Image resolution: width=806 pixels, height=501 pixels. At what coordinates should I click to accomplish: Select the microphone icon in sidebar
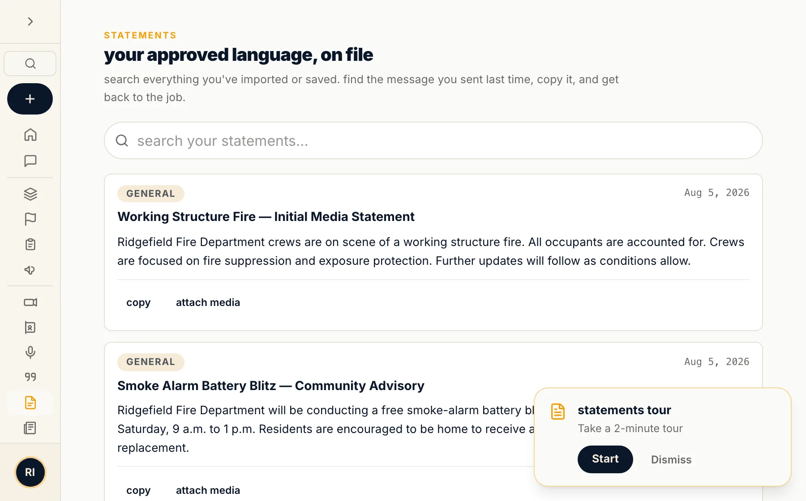(30, 352)
